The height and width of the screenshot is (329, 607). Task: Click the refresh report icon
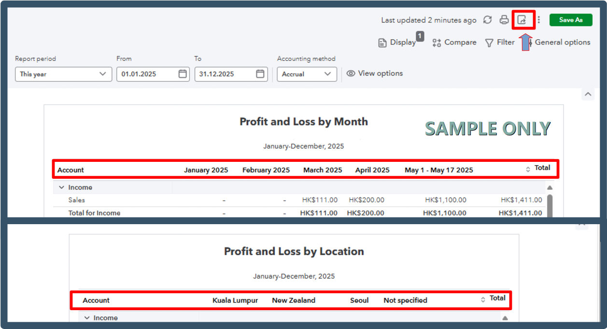coord(487,20)
